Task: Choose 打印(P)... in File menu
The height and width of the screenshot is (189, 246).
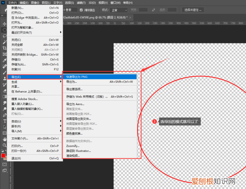Action: pos(35,146)
